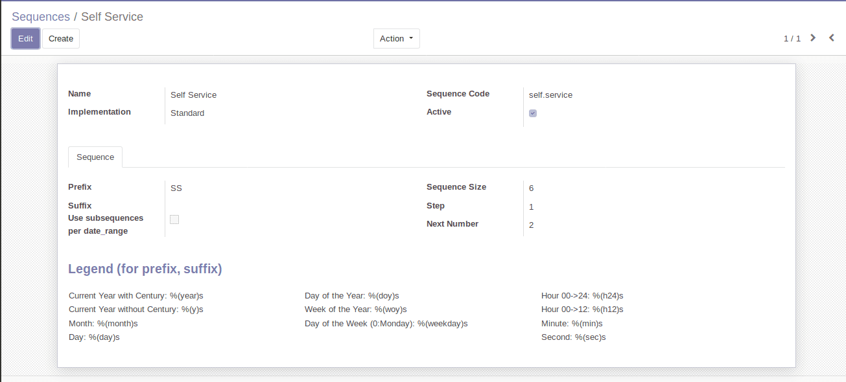This screenshot has height=382, width=846.
Task: Click the Next Number value 2
Action: pyautogui.click(x=532, y=225)
